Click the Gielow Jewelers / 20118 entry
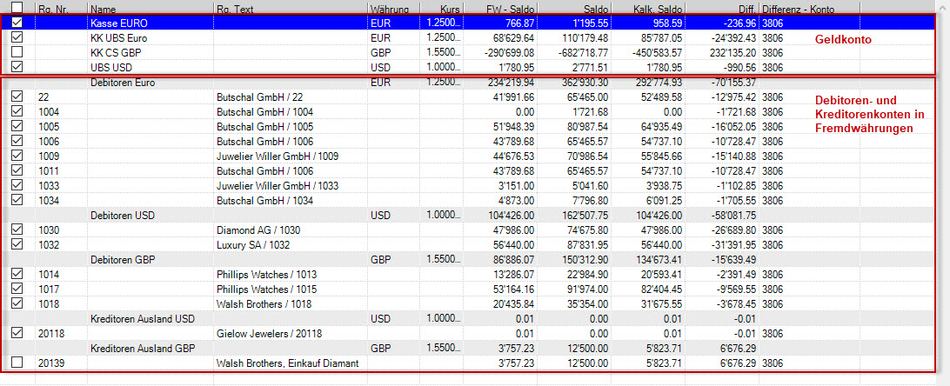 [x=269, y=333]
